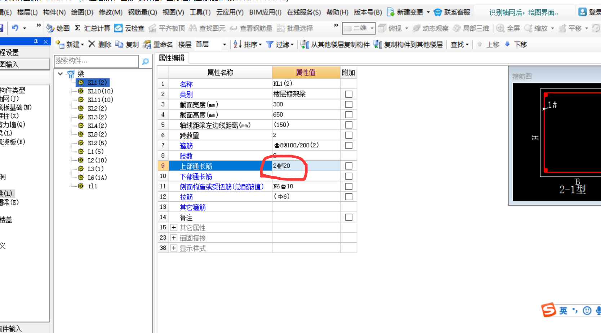Click 批量选择 batch select tool
The image size is (601, 333).
295,28
